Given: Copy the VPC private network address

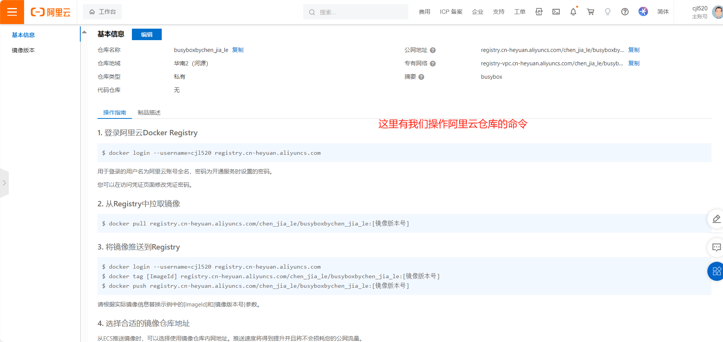Looking at the screenshot, I should pyautogui.click(x=634, y=63).
